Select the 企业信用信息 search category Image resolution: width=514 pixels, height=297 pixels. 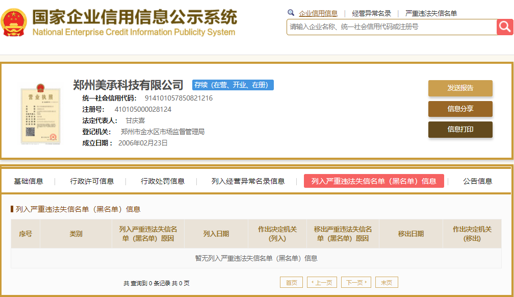(x=318, y=13)
